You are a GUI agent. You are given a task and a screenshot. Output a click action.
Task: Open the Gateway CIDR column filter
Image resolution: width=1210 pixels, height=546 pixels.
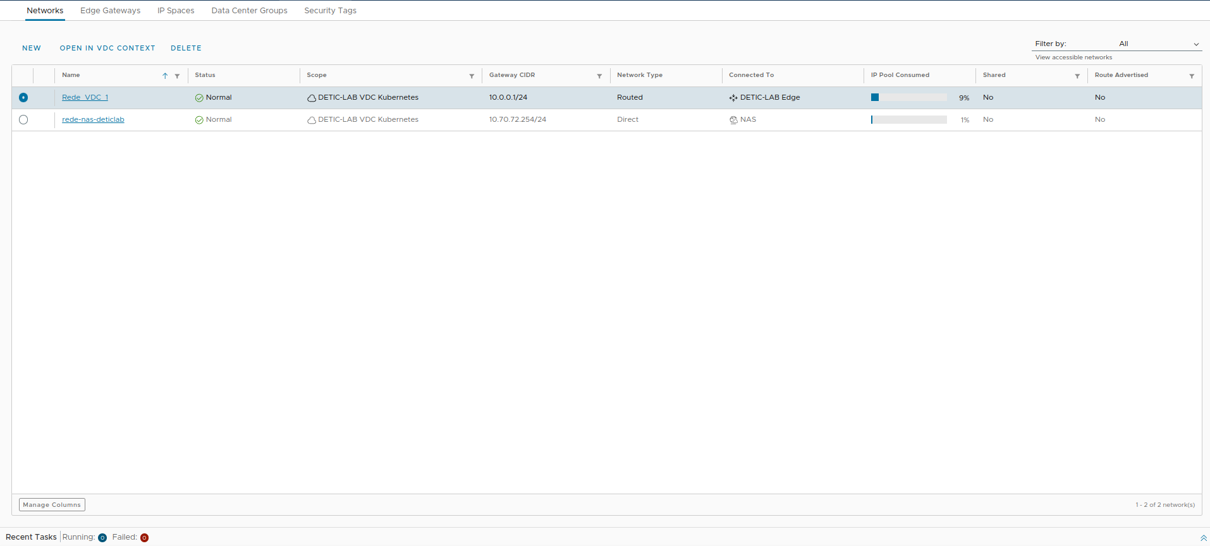(599, 76)
